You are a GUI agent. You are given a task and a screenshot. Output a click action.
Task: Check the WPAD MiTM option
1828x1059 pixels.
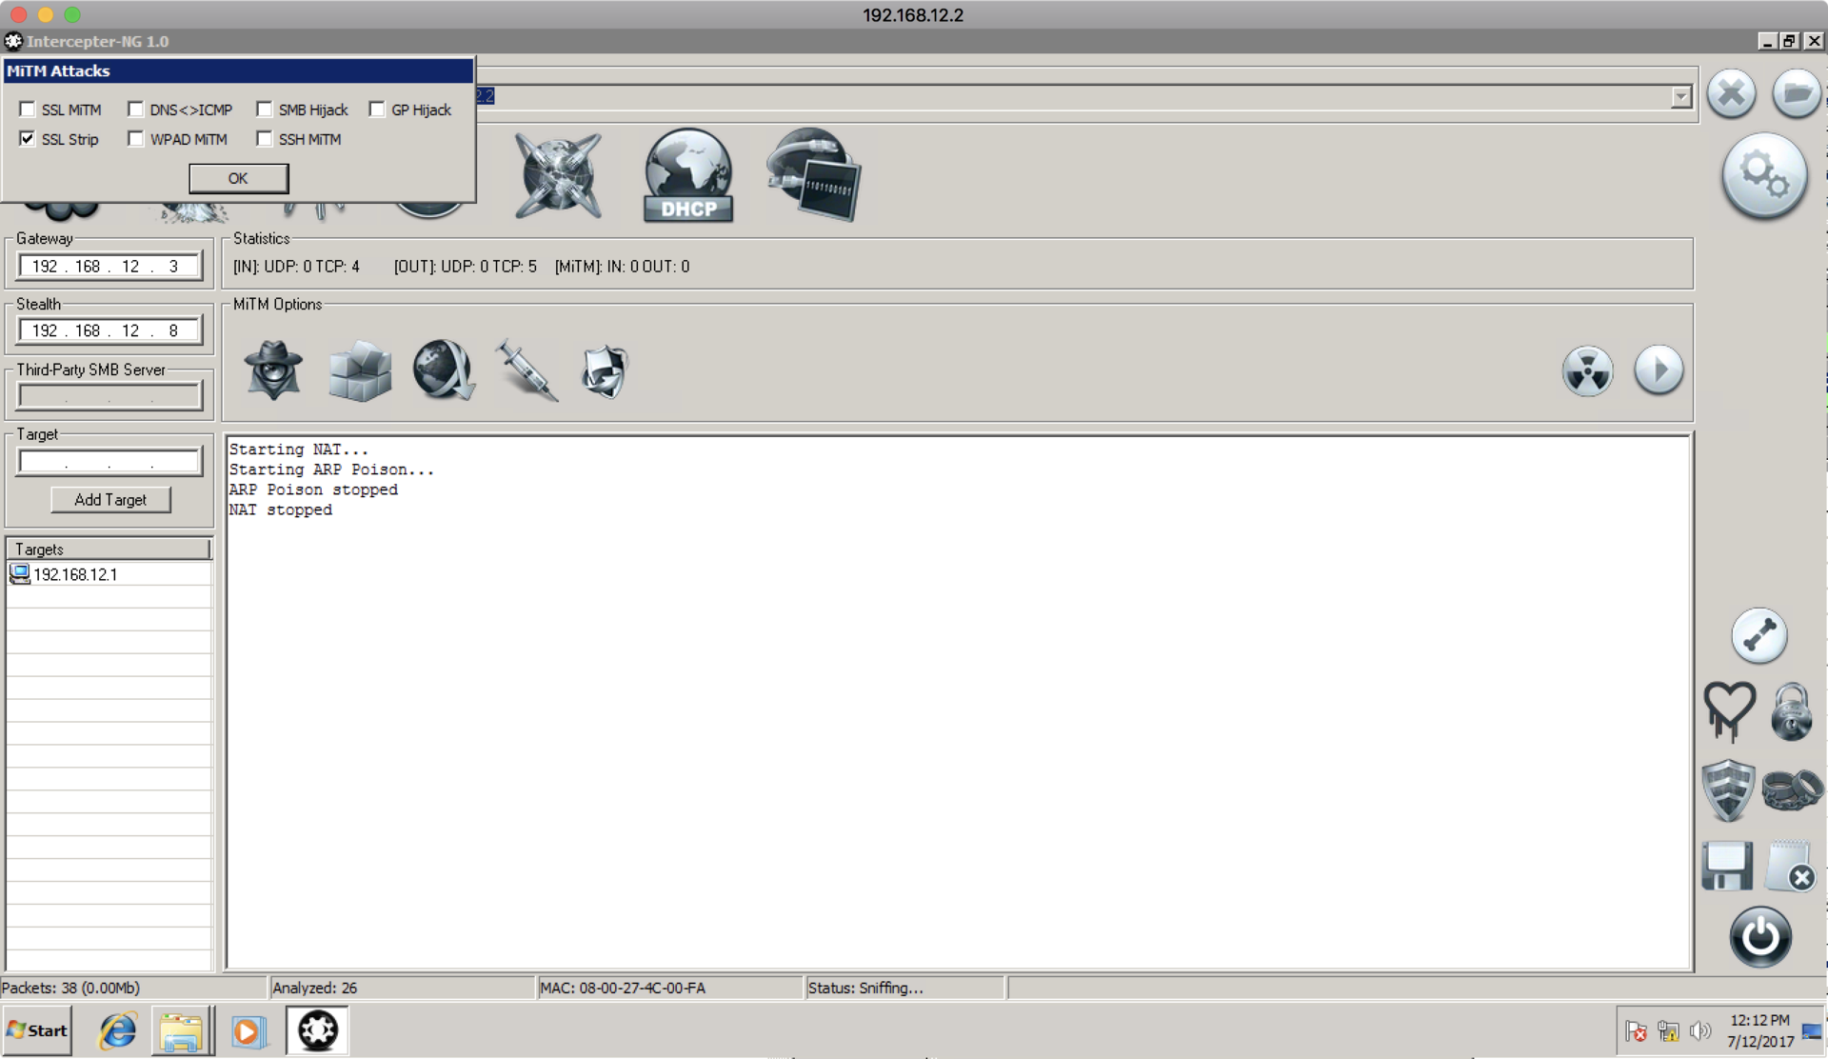136,139
